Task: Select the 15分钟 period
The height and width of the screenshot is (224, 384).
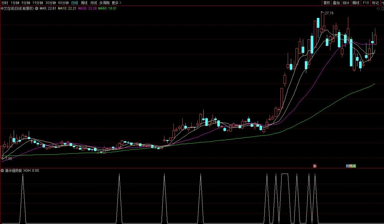Action: [x=37, y=3]
